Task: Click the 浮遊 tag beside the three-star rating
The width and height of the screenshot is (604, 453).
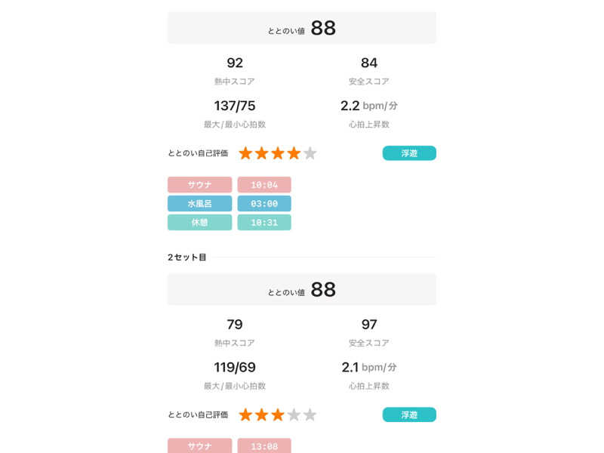Action: (x=409, y=414)
